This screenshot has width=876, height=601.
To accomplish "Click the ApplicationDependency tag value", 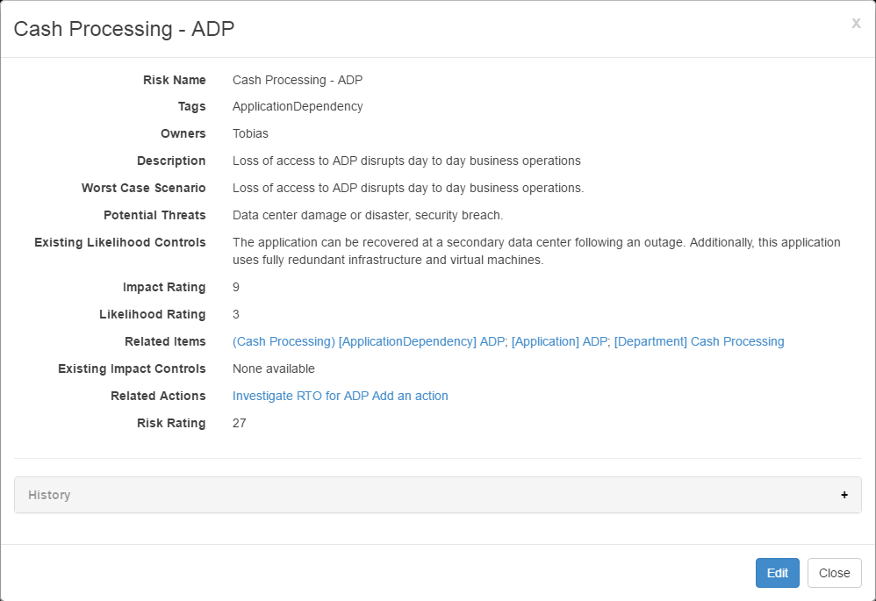I will tap(298, 106).
